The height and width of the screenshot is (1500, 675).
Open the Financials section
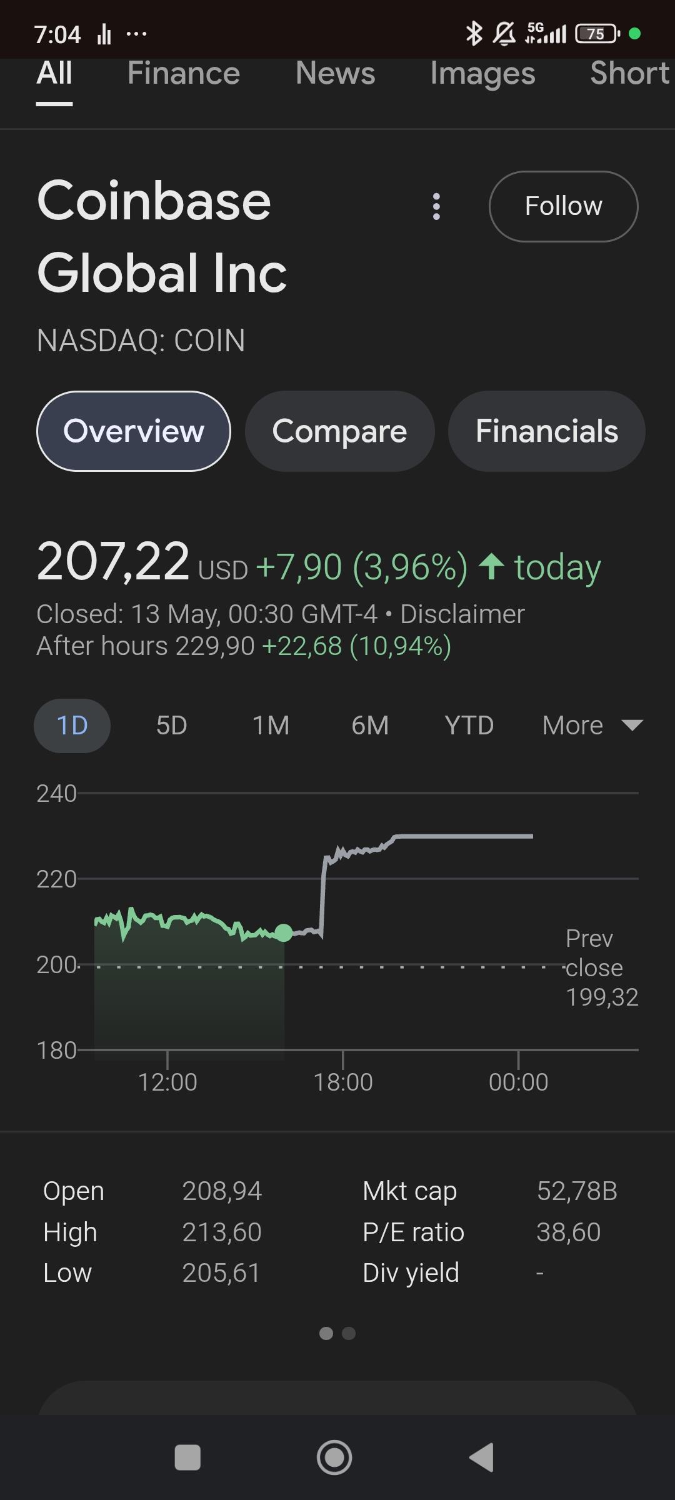pyautogui.click(x=546, y=431)
